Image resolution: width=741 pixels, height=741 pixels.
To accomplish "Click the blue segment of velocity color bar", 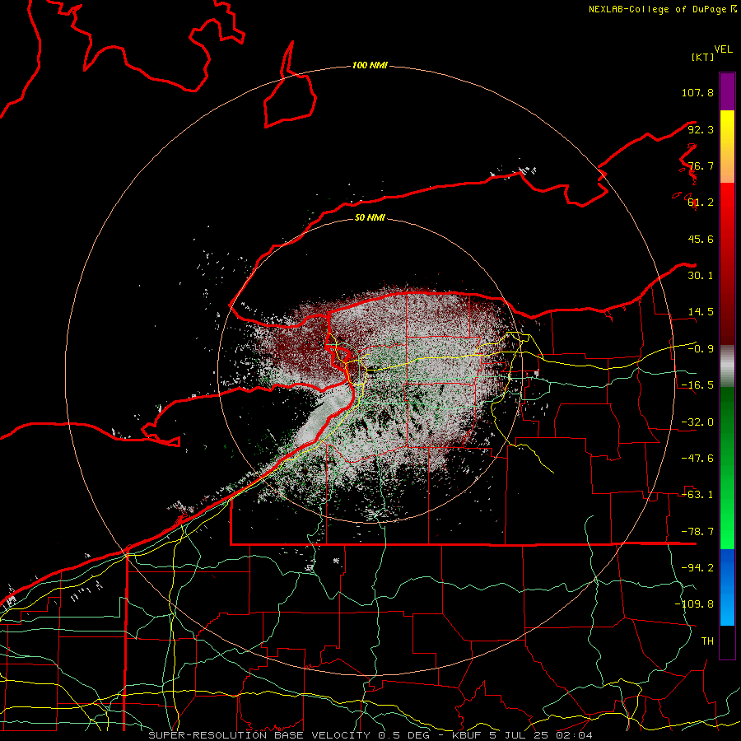I will 727,587.
